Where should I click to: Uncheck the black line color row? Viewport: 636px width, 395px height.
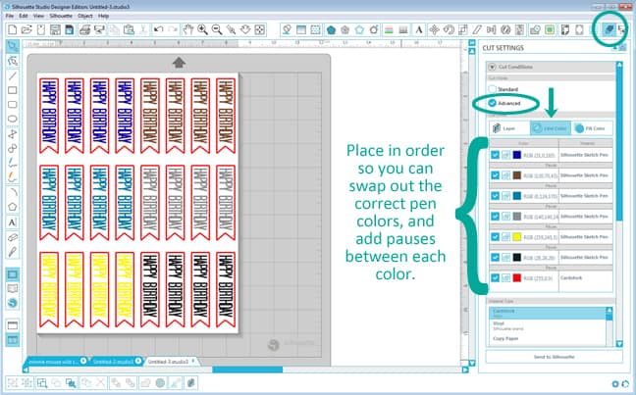pos(495,257)
